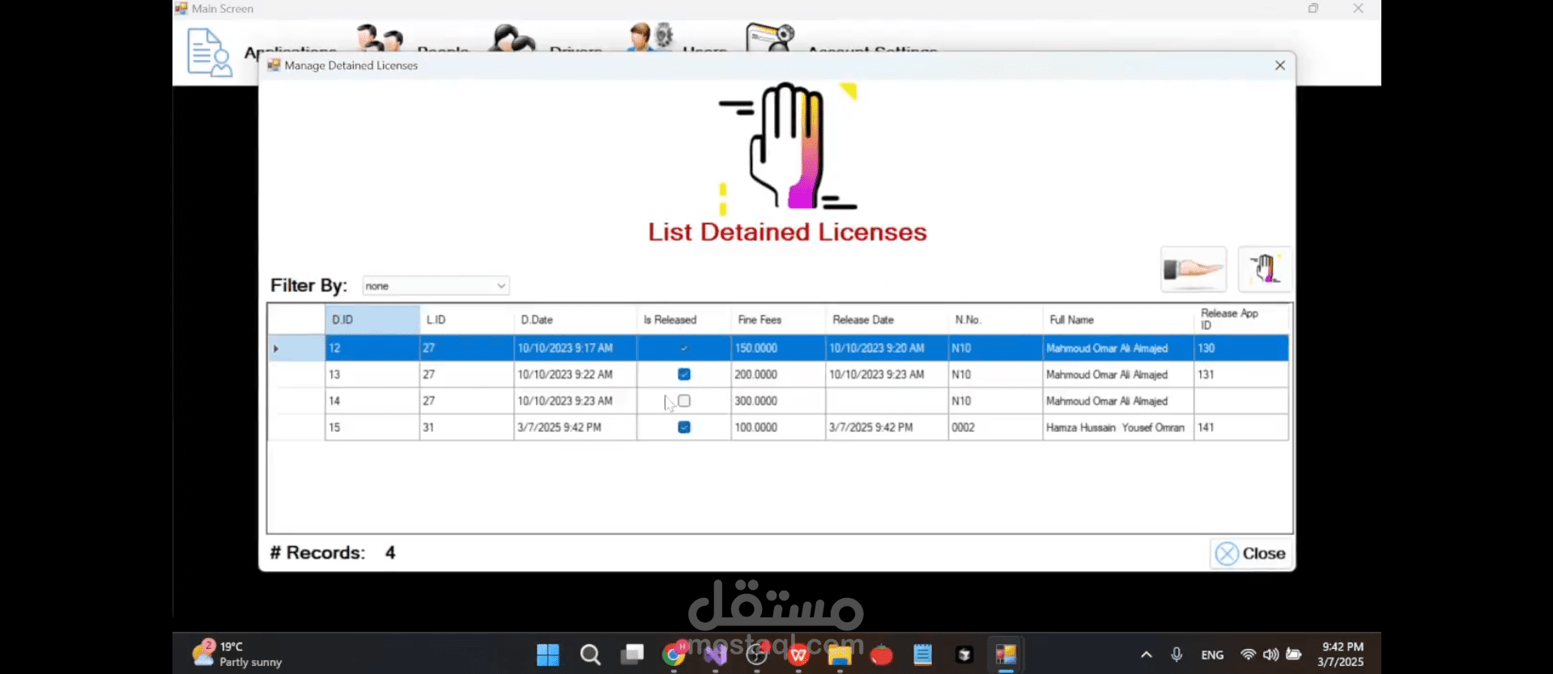Open File Explorer from the taskbar
The image size is (1553, 674).
click(x=840, y=655)
